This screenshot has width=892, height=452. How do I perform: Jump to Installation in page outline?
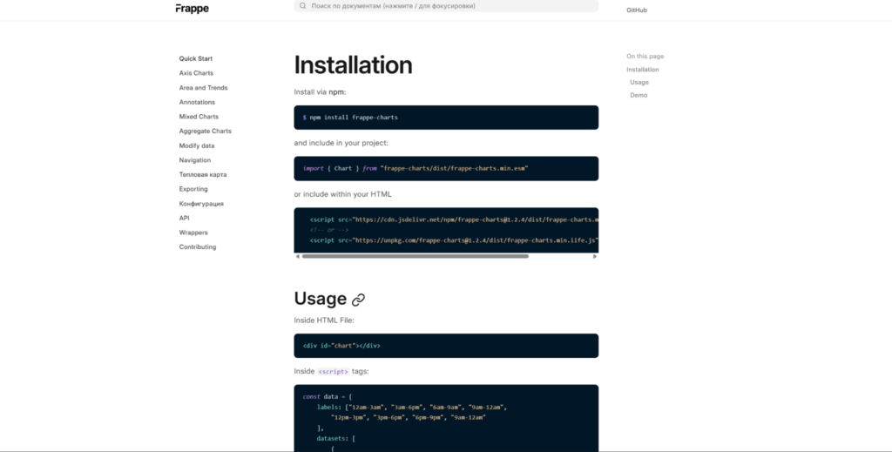[643, 70]
